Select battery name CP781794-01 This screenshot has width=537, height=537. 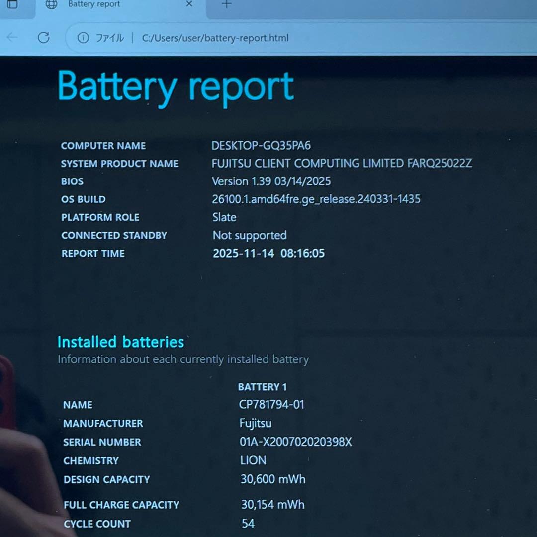(271, 404)
